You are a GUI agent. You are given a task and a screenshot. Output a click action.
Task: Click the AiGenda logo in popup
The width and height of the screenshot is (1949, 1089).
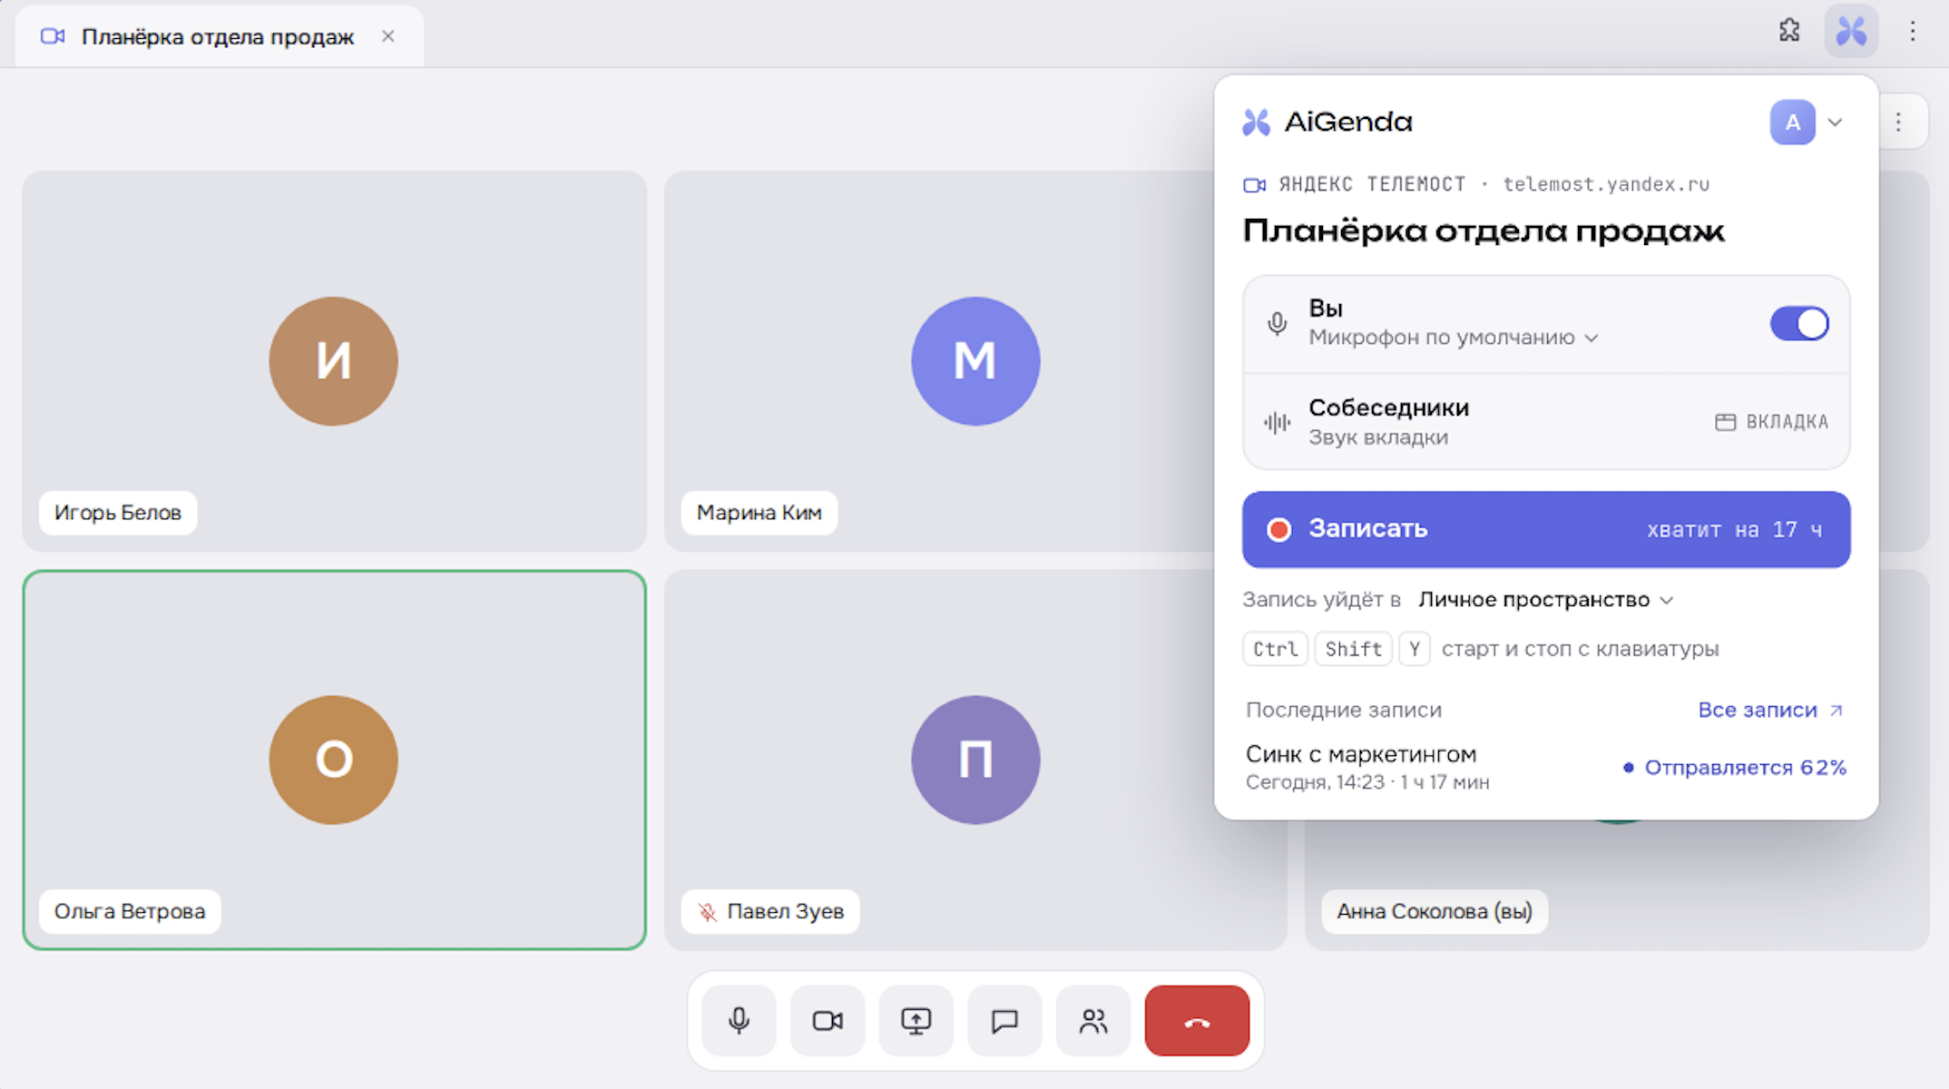pos(1327,122)
